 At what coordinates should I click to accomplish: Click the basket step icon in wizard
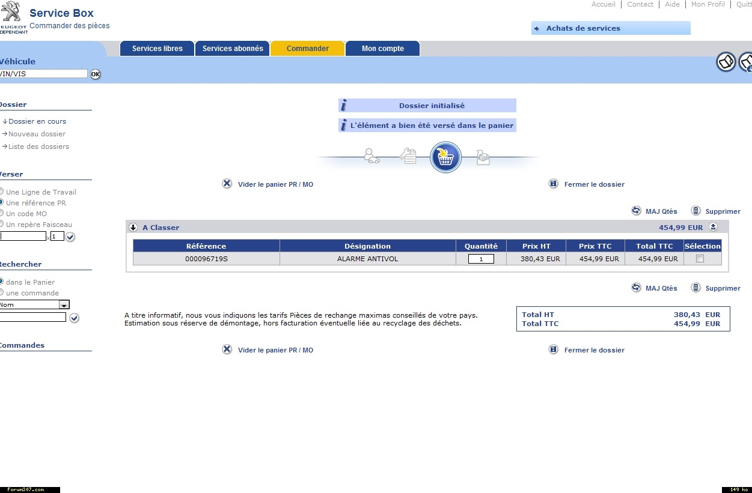445,157
